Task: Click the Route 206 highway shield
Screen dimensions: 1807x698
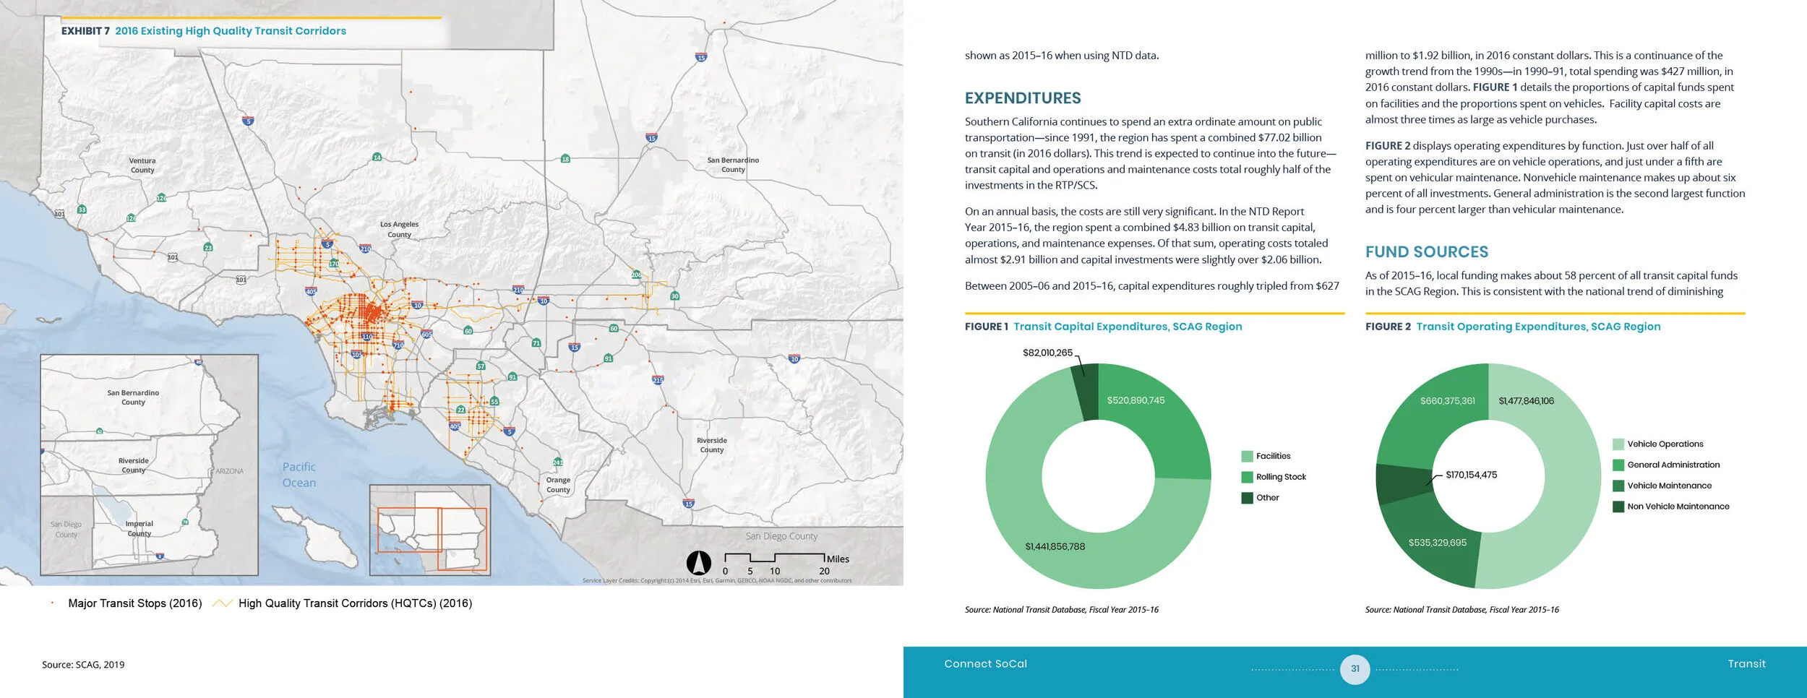Action: [x=636, y=275]
